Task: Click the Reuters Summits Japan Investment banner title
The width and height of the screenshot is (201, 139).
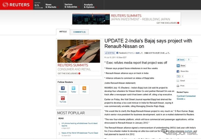Action: pos(140,18)
